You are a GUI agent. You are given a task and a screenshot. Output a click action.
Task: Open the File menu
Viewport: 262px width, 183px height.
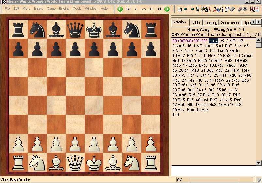click(x=7, y=9)
